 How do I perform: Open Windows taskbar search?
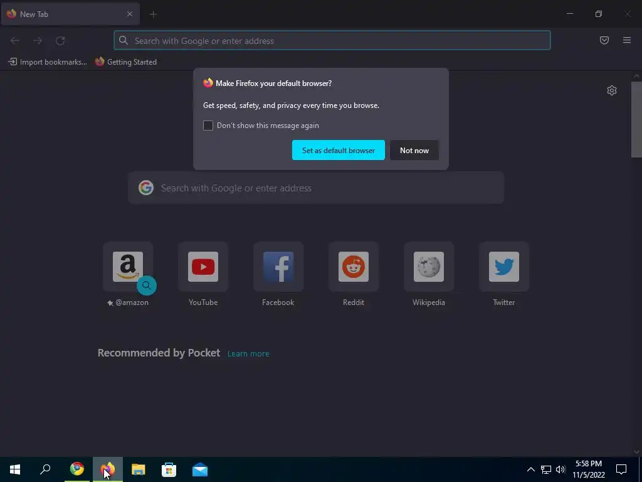tap(45, 469)
